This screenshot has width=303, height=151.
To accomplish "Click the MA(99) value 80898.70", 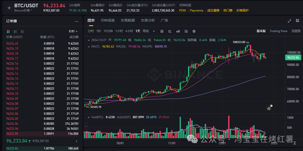I will (x=161, y=47).
